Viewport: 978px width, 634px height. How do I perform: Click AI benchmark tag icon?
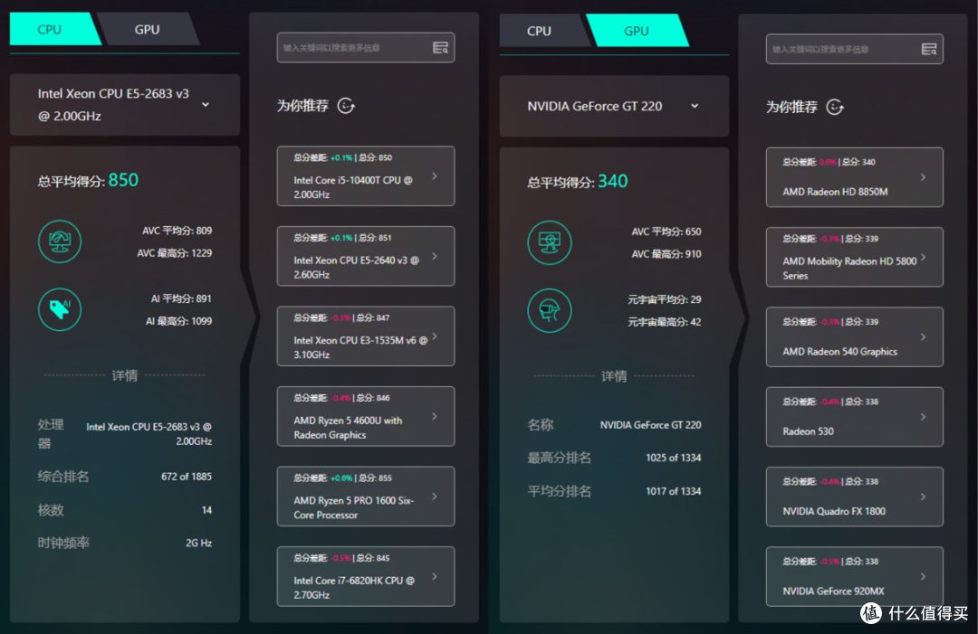60,309
